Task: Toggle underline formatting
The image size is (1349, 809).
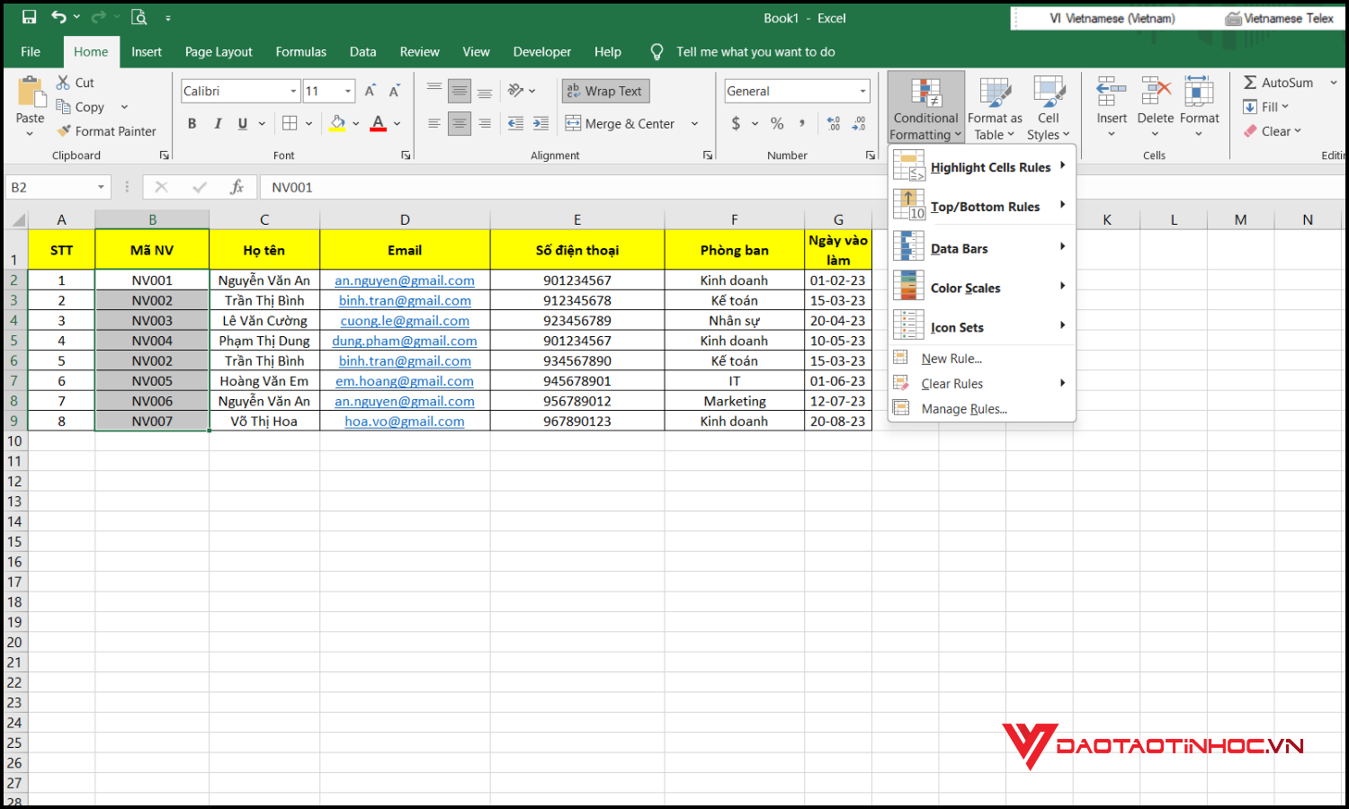Action: [x=242, y=123]
